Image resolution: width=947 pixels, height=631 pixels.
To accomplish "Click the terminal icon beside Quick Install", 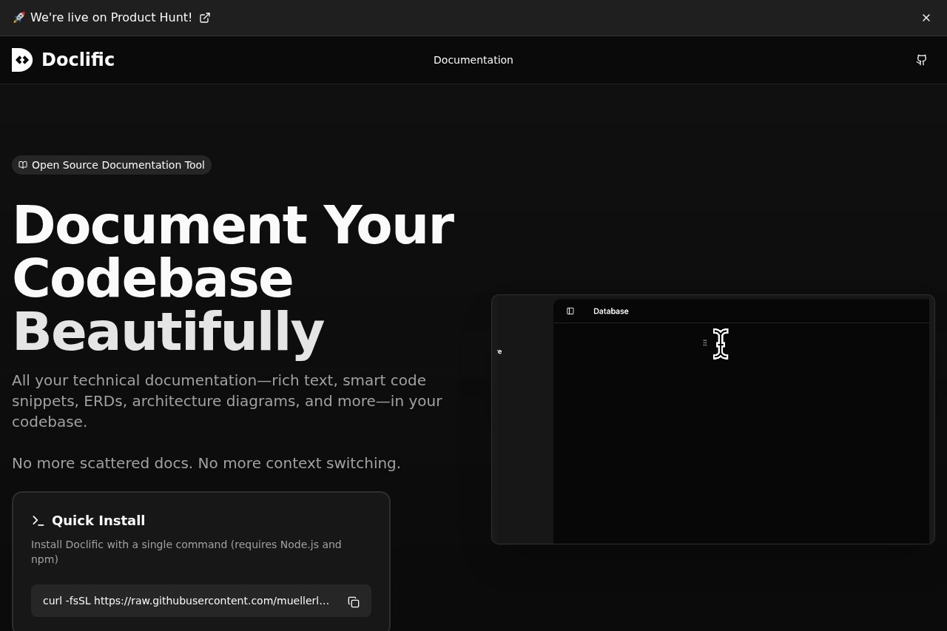I will click(38, 521).
